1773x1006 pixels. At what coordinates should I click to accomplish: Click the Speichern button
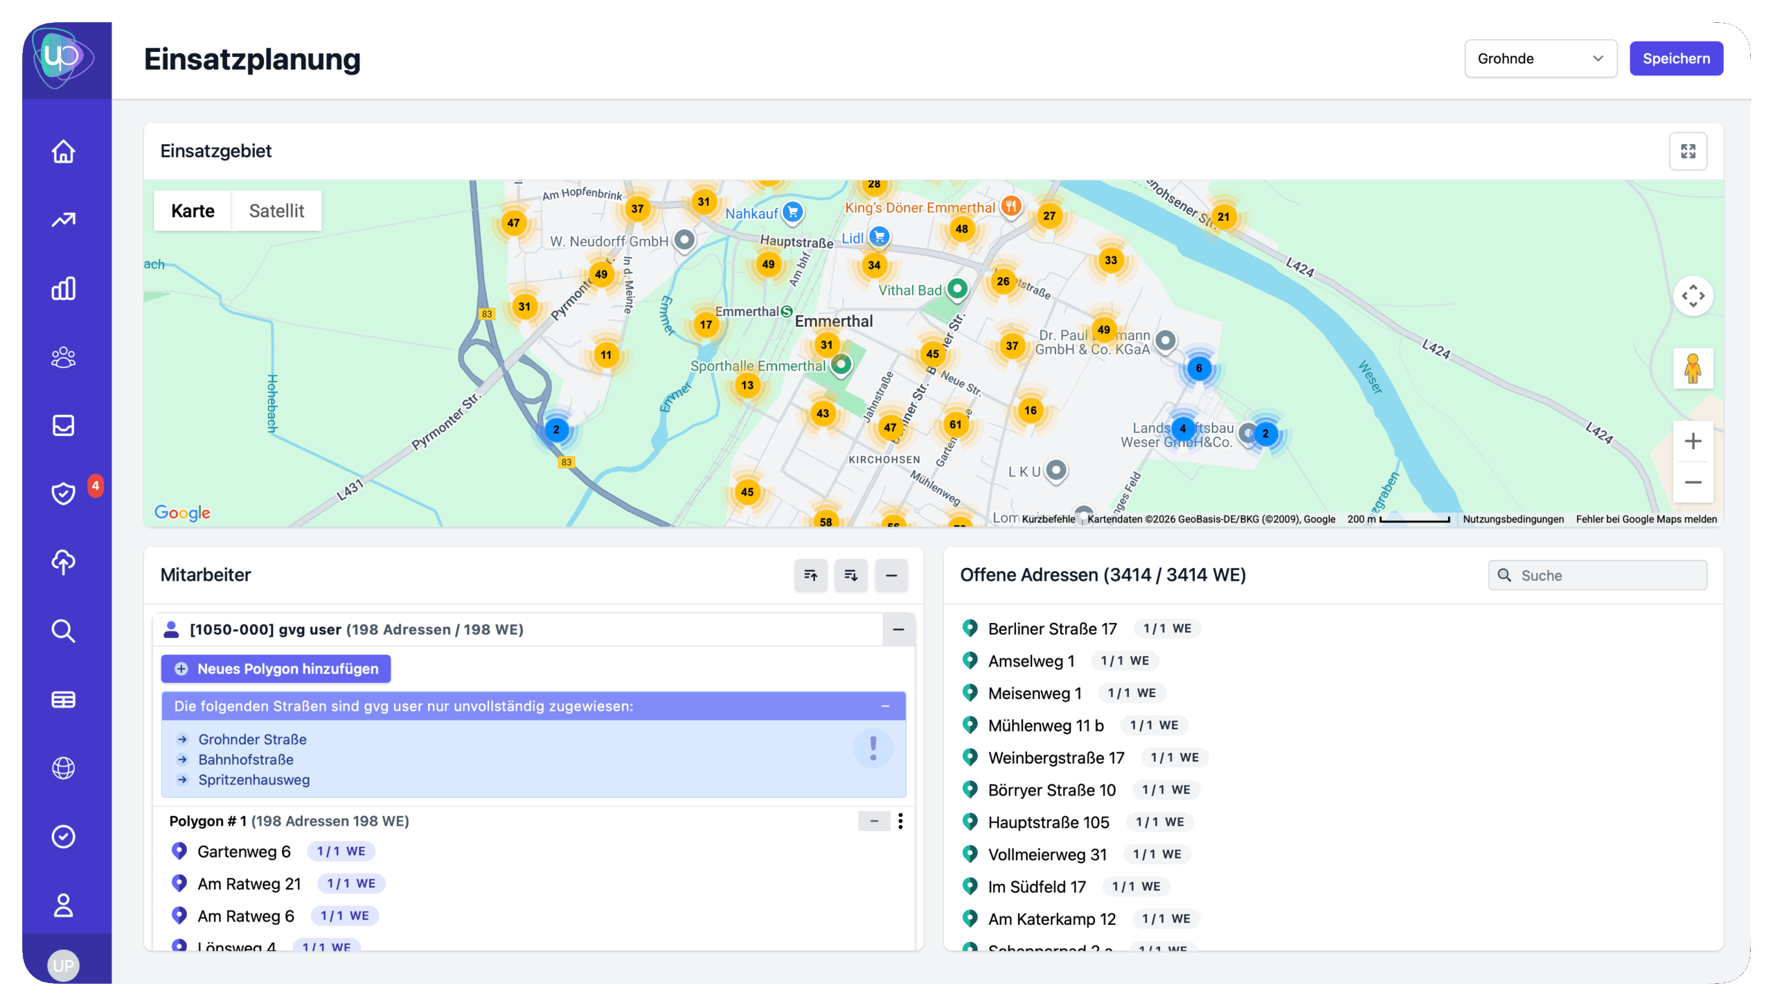[1676, 59]
